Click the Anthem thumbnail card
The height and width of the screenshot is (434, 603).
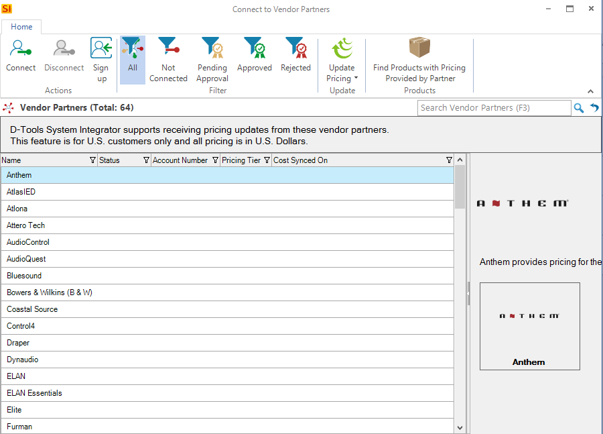coord(529,326)
